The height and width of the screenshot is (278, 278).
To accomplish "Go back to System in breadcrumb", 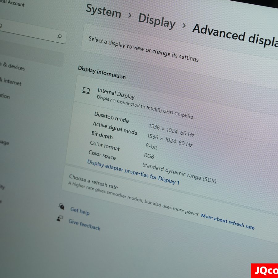I will [x=103, y=11].
